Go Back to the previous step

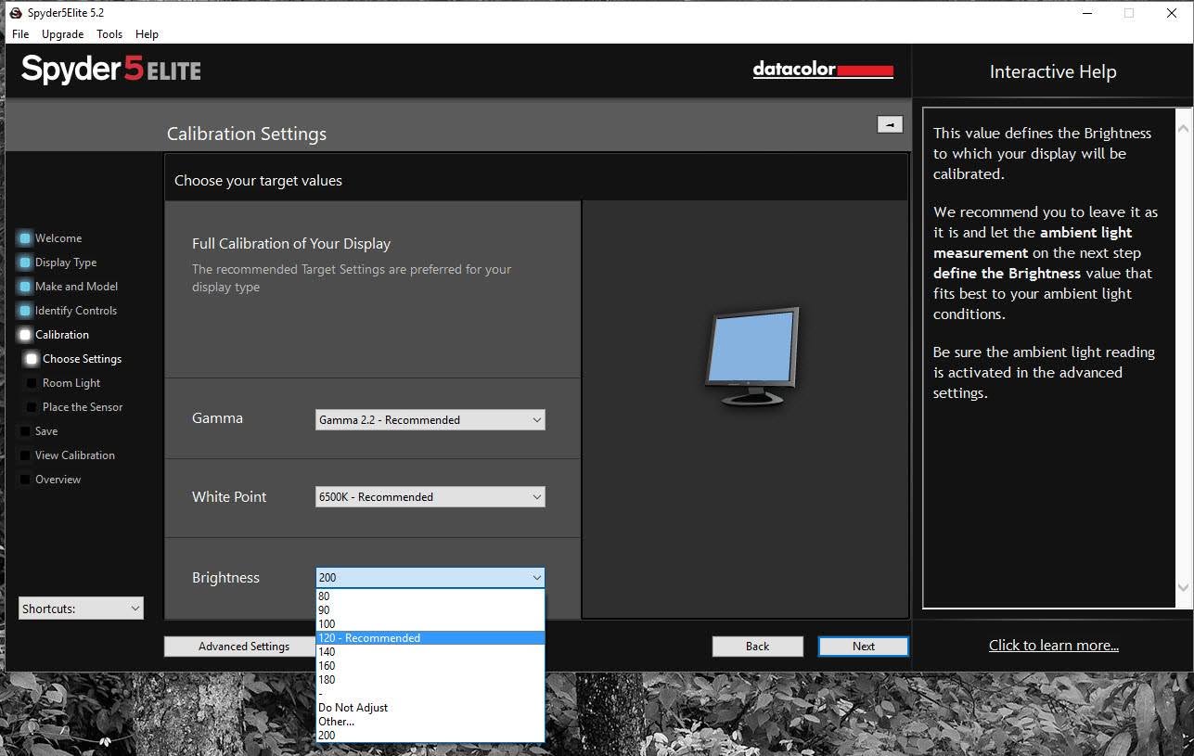[x=758, y=647]
